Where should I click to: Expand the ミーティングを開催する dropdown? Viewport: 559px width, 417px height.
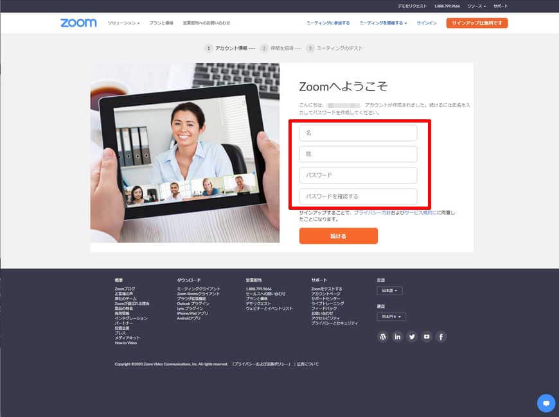383,23
